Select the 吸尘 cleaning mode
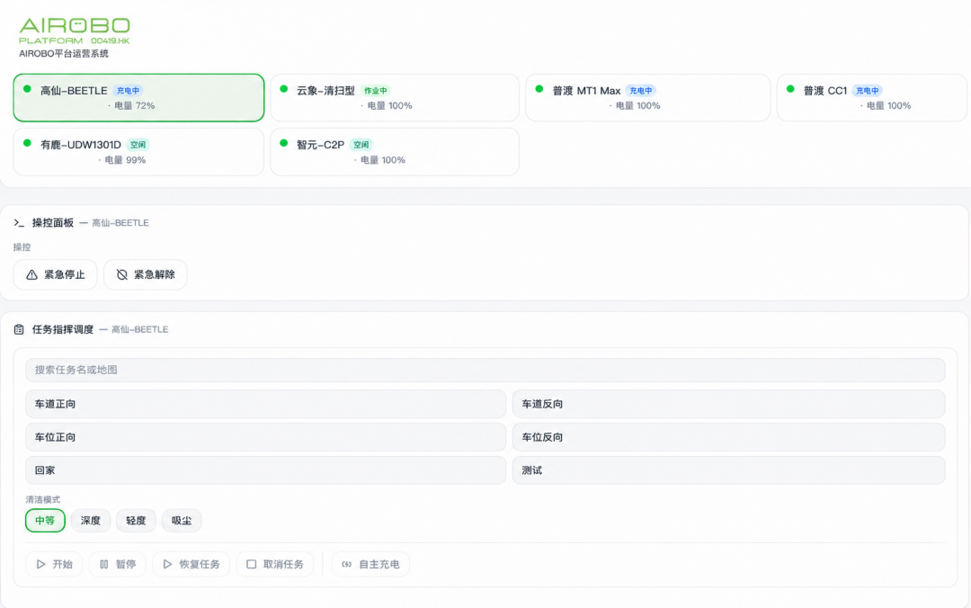The height and width of the screenshot is (608, 971). tap(182, 521)
